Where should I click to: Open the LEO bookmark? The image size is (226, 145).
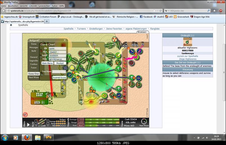[x=169, y=17]
